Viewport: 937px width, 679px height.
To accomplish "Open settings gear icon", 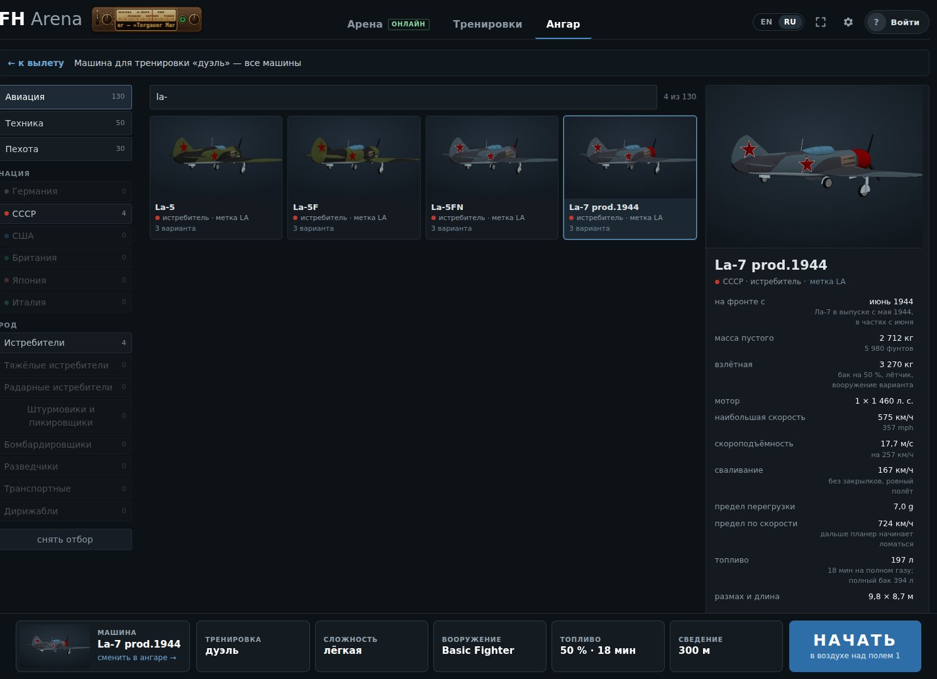I will click(x=848, y=22).
